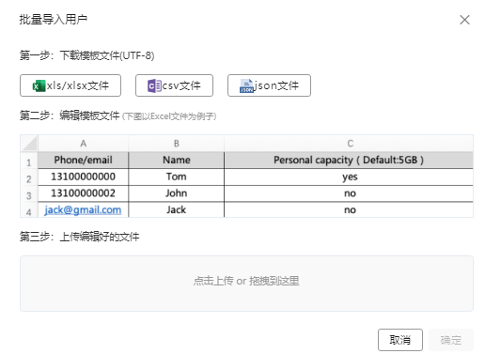485x354 pixels.
Task: Click John's row no capacity cell
Action: point(349,193)
